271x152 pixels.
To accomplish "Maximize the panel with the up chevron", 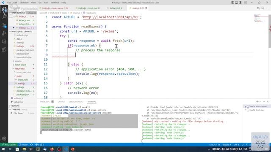I will 264,101.
